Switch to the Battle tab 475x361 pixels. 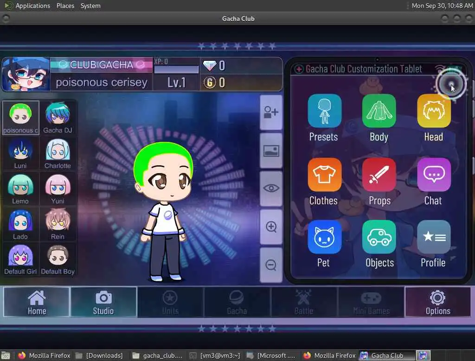[x=304, y=302]
